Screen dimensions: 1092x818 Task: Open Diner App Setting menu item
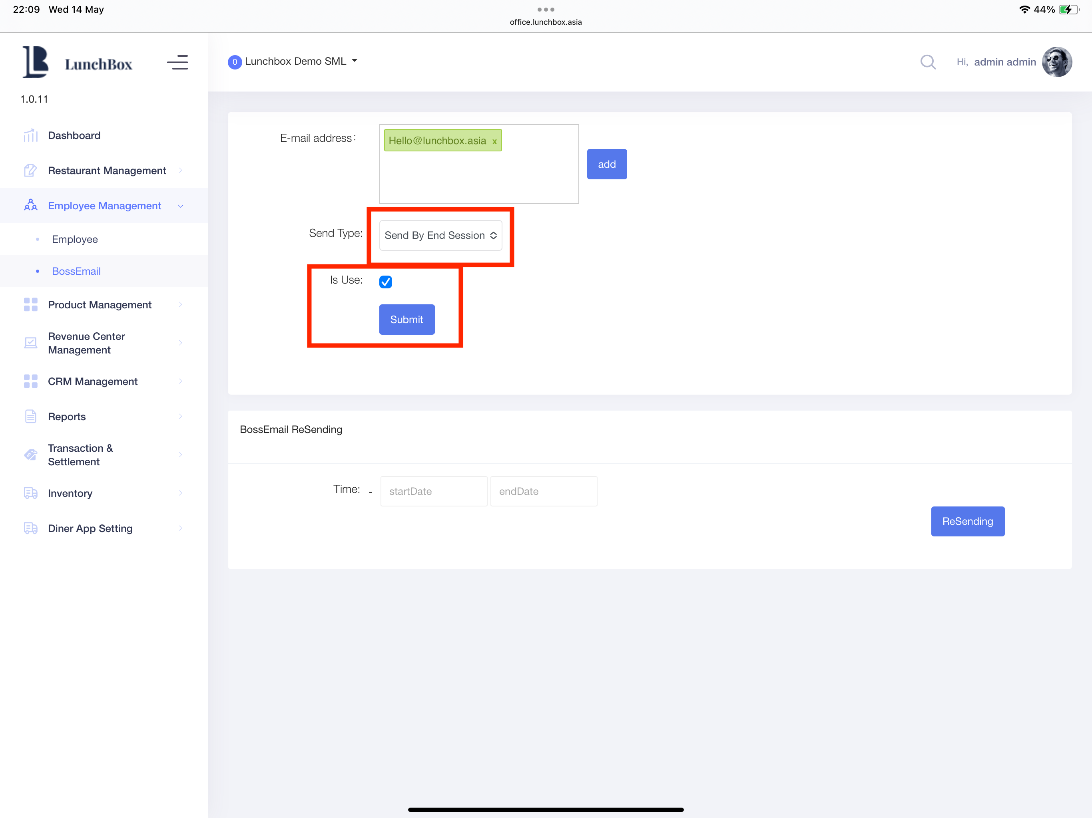pos(104,528)
